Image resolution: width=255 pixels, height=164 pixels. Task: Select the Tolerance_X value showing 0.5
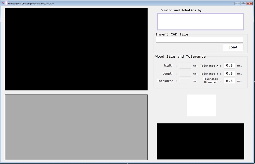tap(229, 65)
